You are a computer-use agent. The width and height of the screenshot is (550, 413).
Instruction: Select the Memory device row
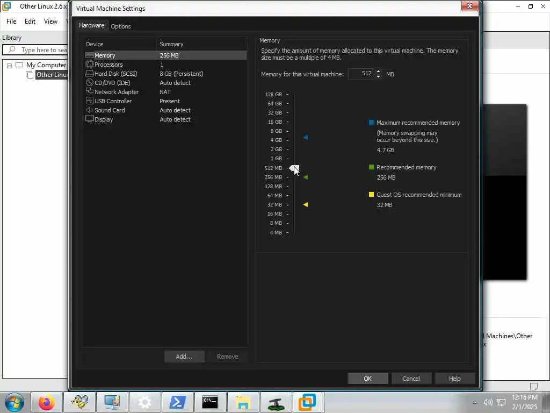pos(166,55)
